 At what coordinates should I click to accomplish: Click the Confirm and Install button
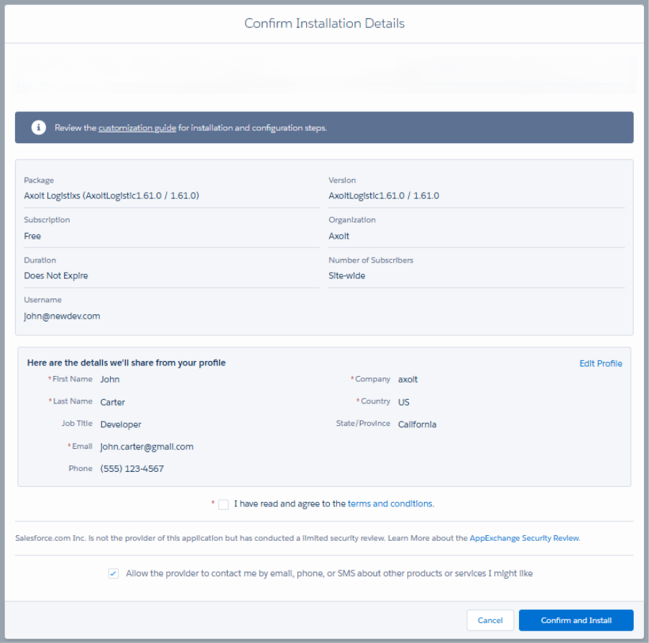576,620
